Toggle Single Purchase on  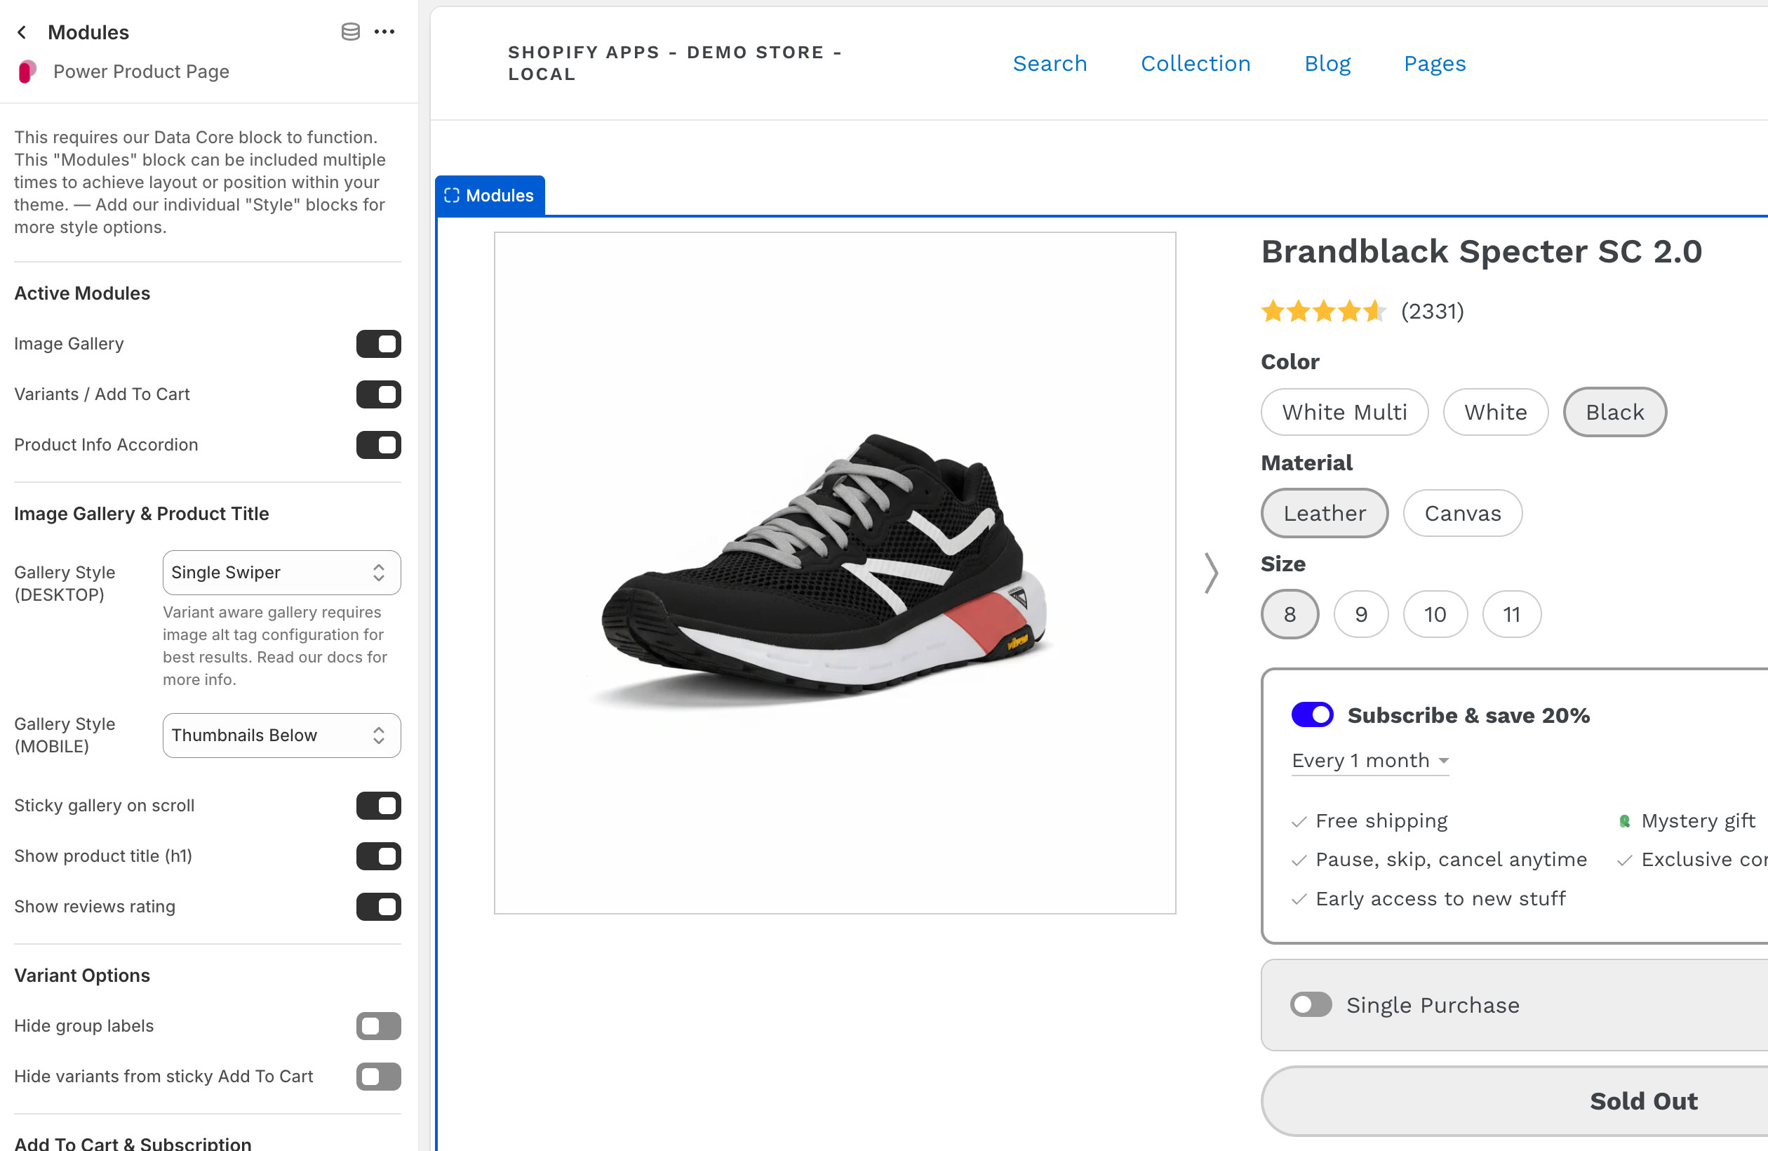[1311, 1004]
